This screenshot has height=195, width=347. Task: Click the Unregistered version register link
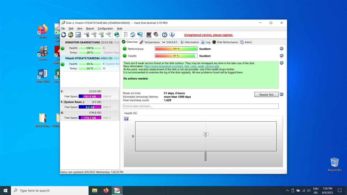[208, 35]
